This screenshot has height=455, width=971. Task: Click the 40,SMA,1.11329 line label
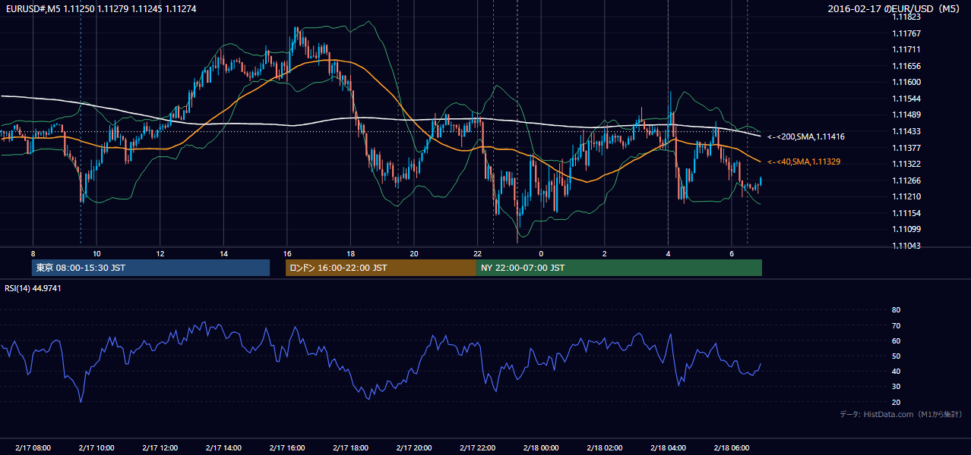(x=803, y=162)
